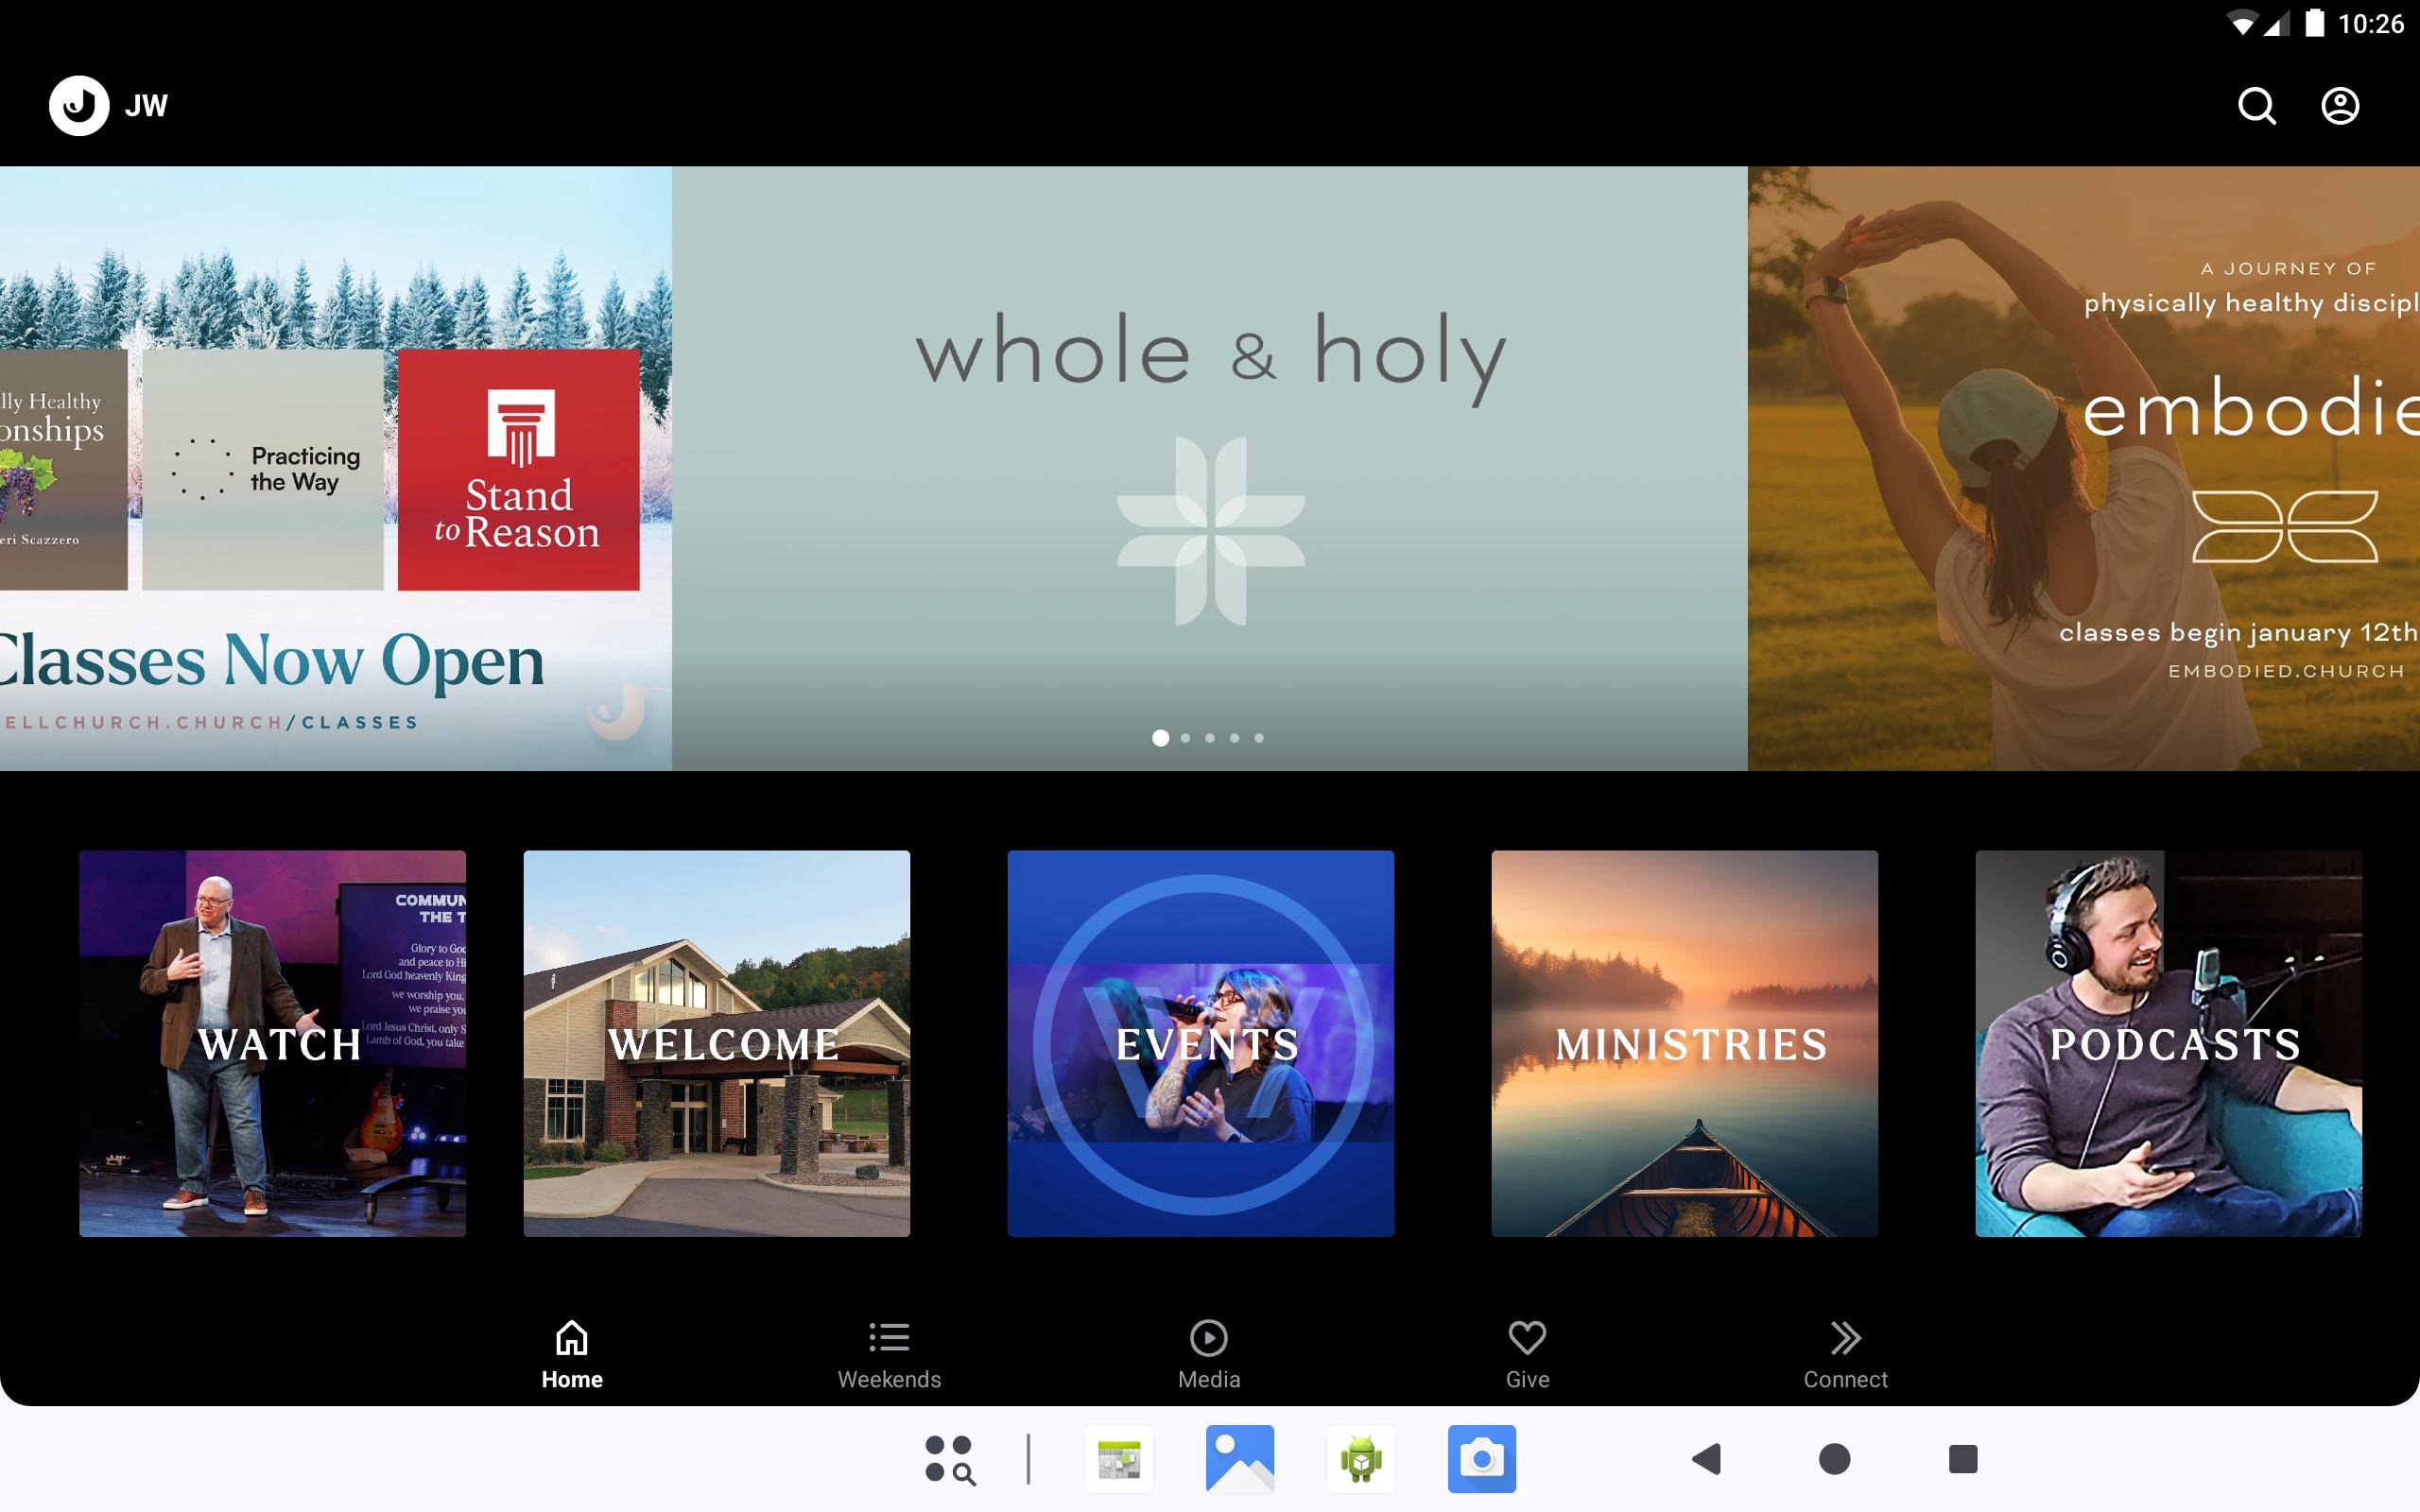Open the search magnifier icon

[x=2256, y=106]
